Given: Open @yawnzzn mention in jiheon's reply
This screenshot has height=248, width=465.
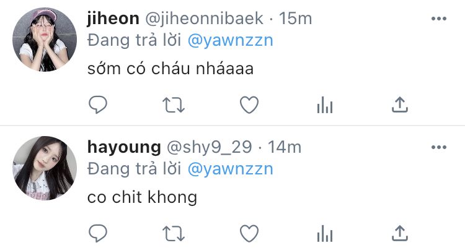Looking at the screenshot, I should tap(231, 40).
